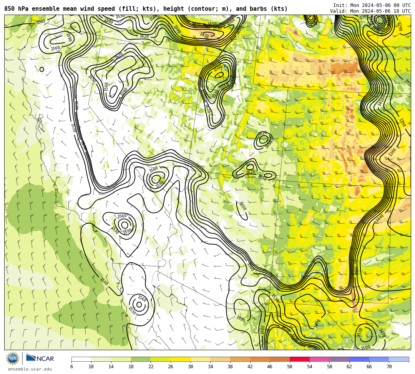Pick the pink 54–58 kts colorbar segment
The width and height of the screenshot is (415, 374).
(x=319, y=359)
